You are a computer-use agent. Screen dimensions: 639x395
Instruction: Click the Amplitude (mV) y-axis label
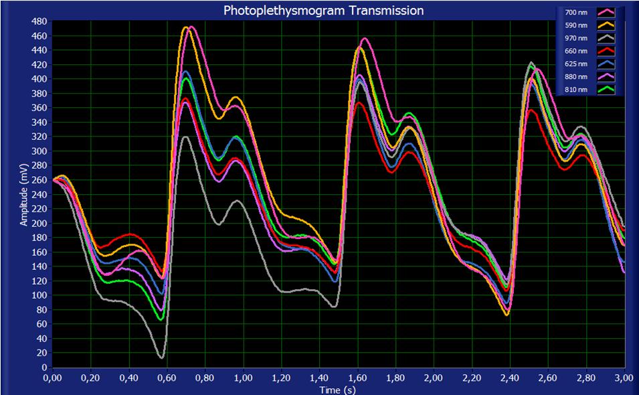tap(24, 193)
